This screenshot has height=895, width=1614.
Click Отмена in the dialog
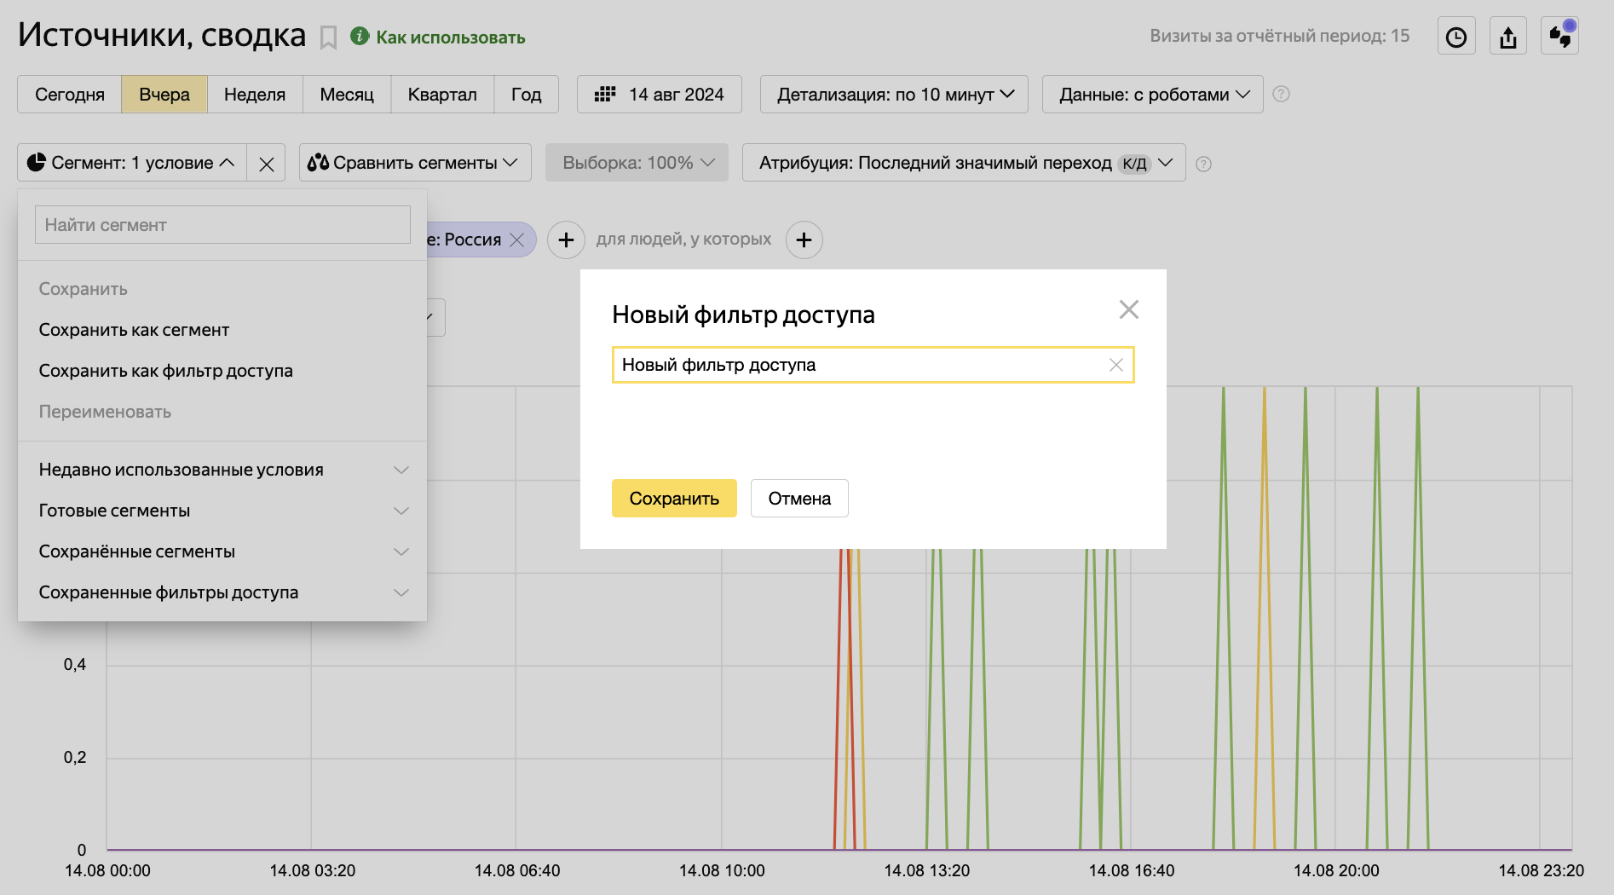[798, 499]
